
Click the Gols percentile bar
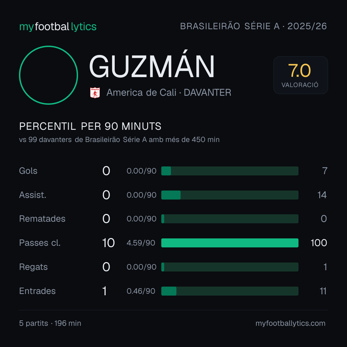click(230, 171)
